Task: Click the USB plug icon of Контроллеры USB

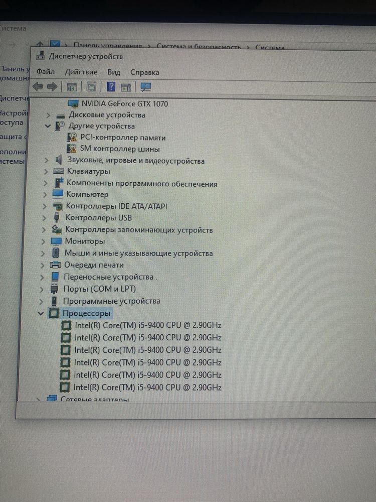Action: (x=57, y=217)
